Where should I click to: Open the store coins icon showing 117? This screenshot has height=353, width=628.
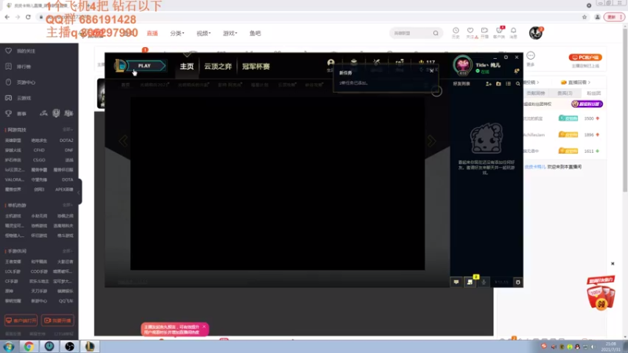pyautogui.click(x=427, y=63)
